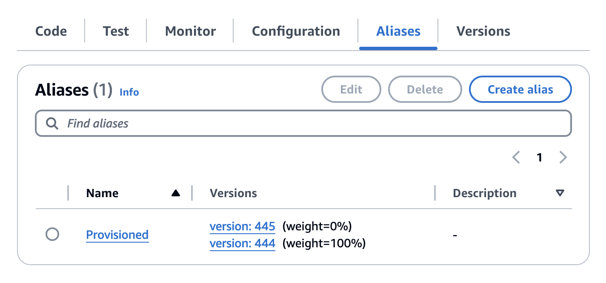Sort aliases by Name column
This screenshot has width=606, height=283.
(102, 192)
